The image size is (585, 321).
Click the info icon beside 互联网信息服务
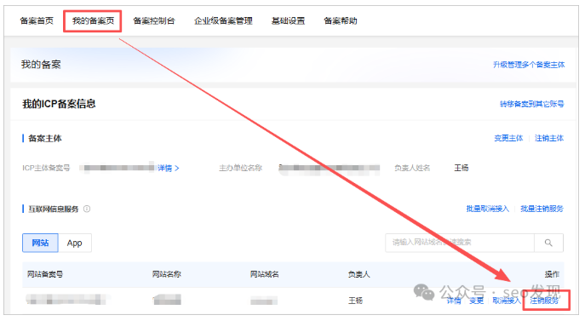tap(87, 209)
